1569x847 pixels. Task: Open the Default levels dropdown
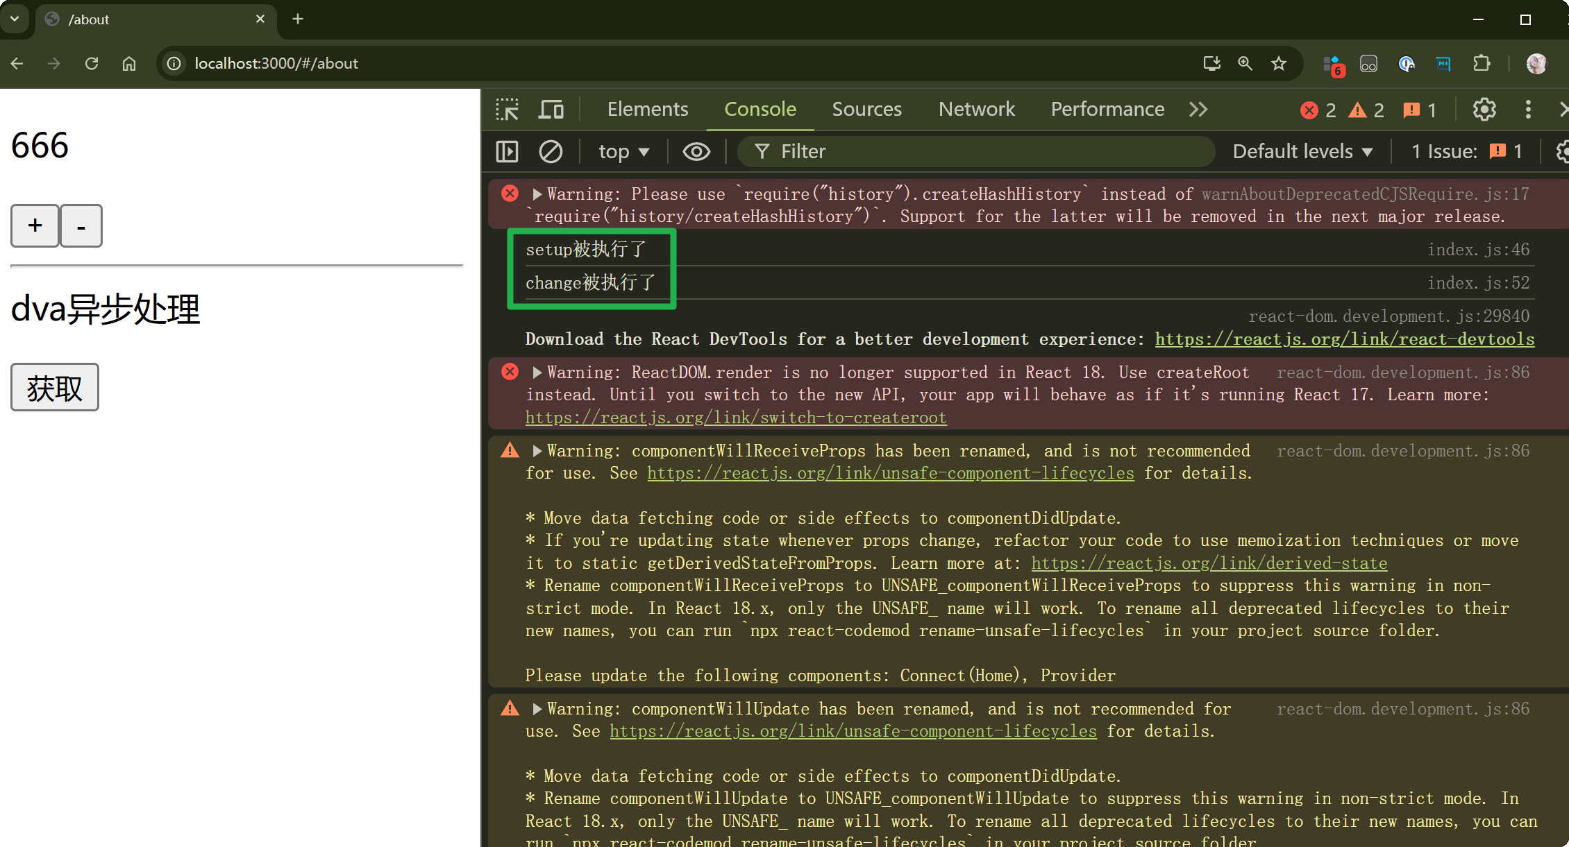(x=1302, y=151)
